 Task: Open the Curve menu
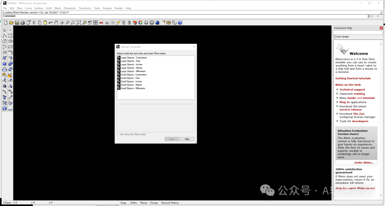pyautogui.click(x=28, y=8)
